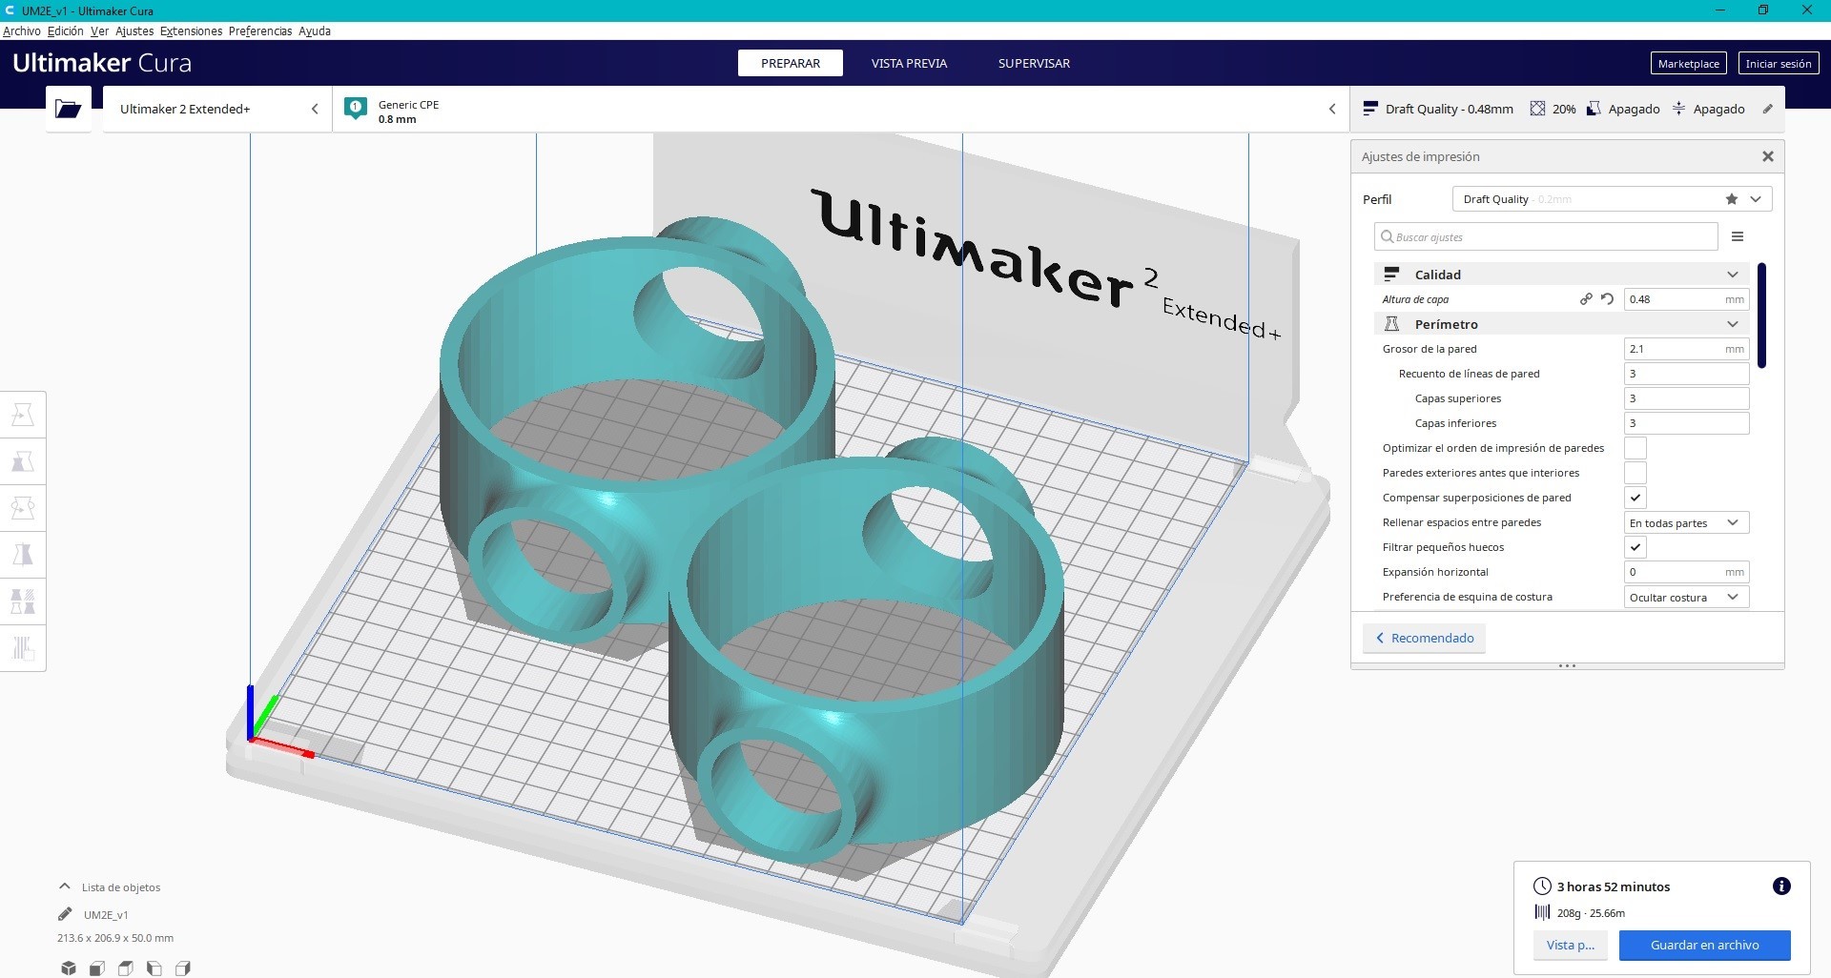The image size is (1831, 978).
Task: Click the Vista p... preview button
Action: tap(1571, 945)
